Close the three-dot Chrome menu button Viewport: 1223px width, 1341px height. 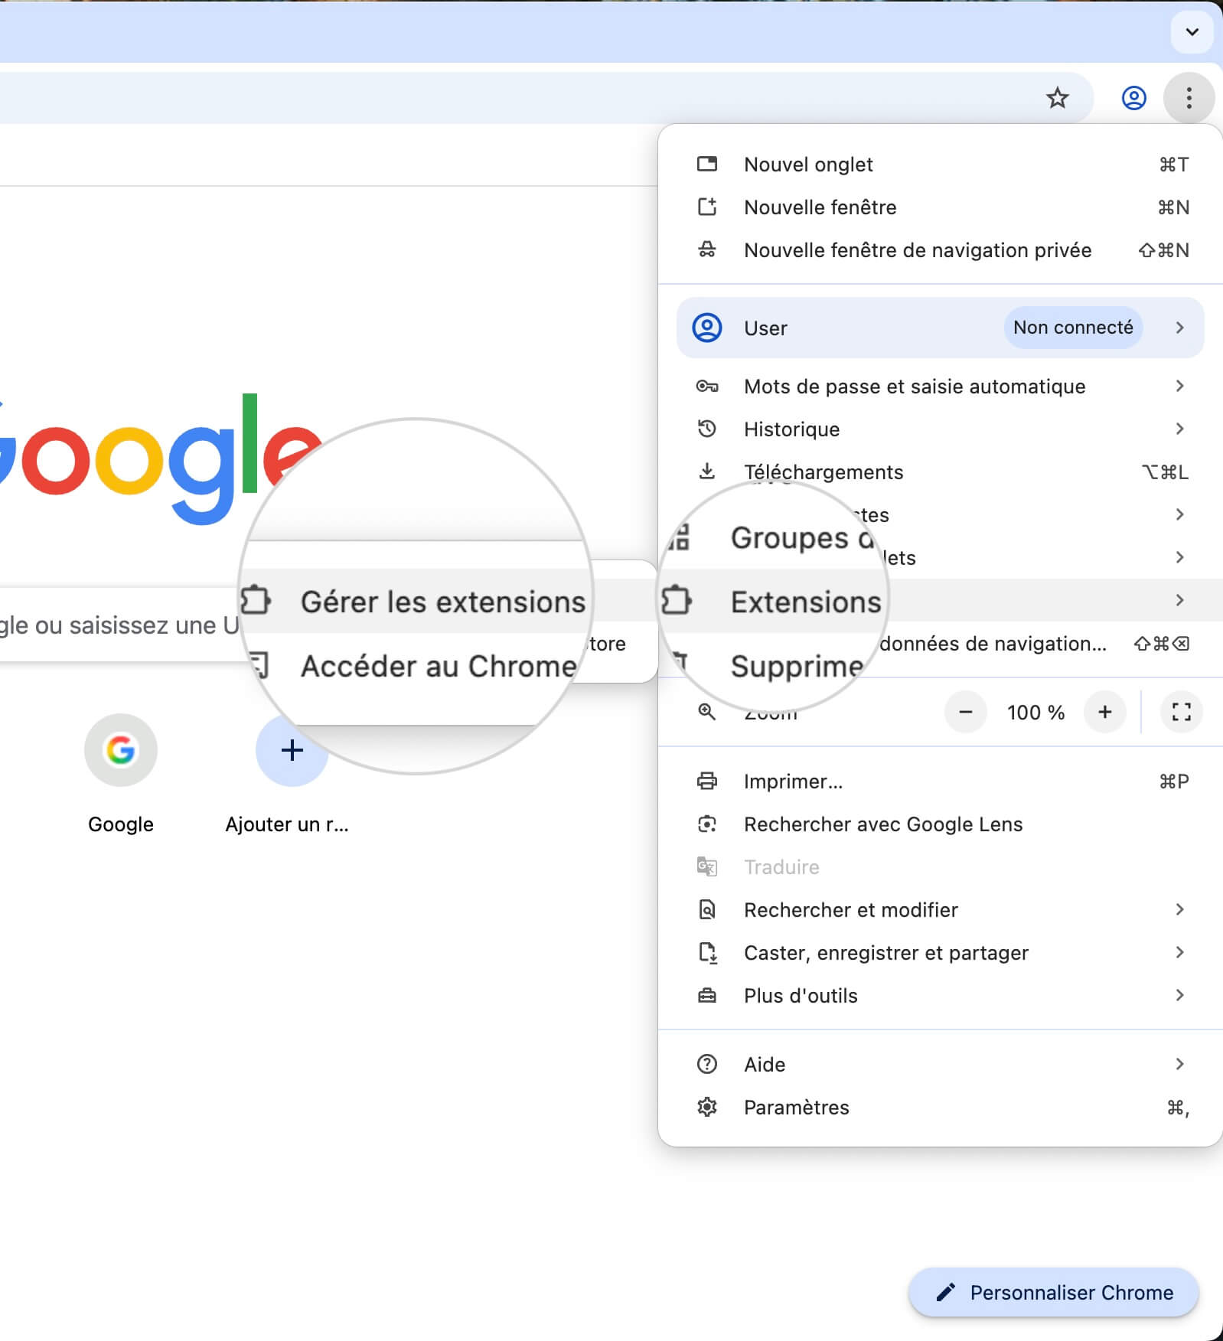(1189, 98)
